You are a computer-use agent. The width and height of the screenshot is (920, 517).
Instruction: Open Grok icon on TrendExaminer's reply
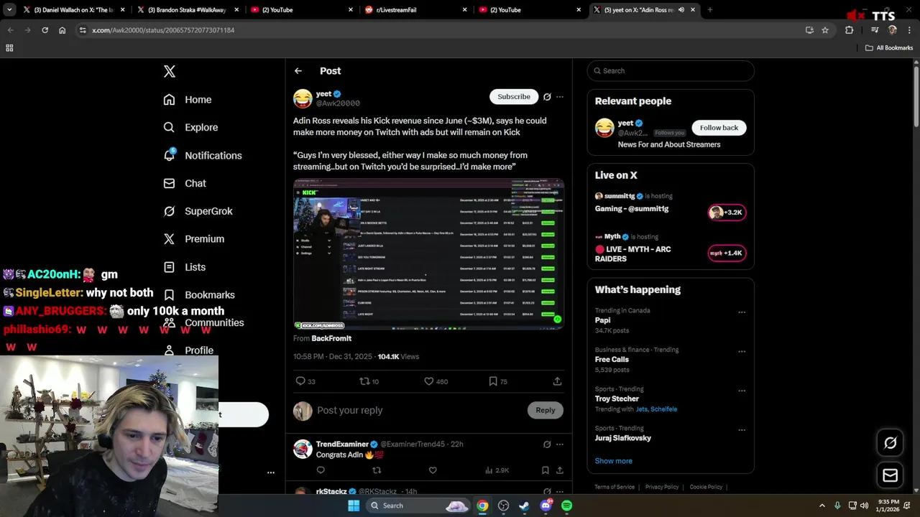547,444
